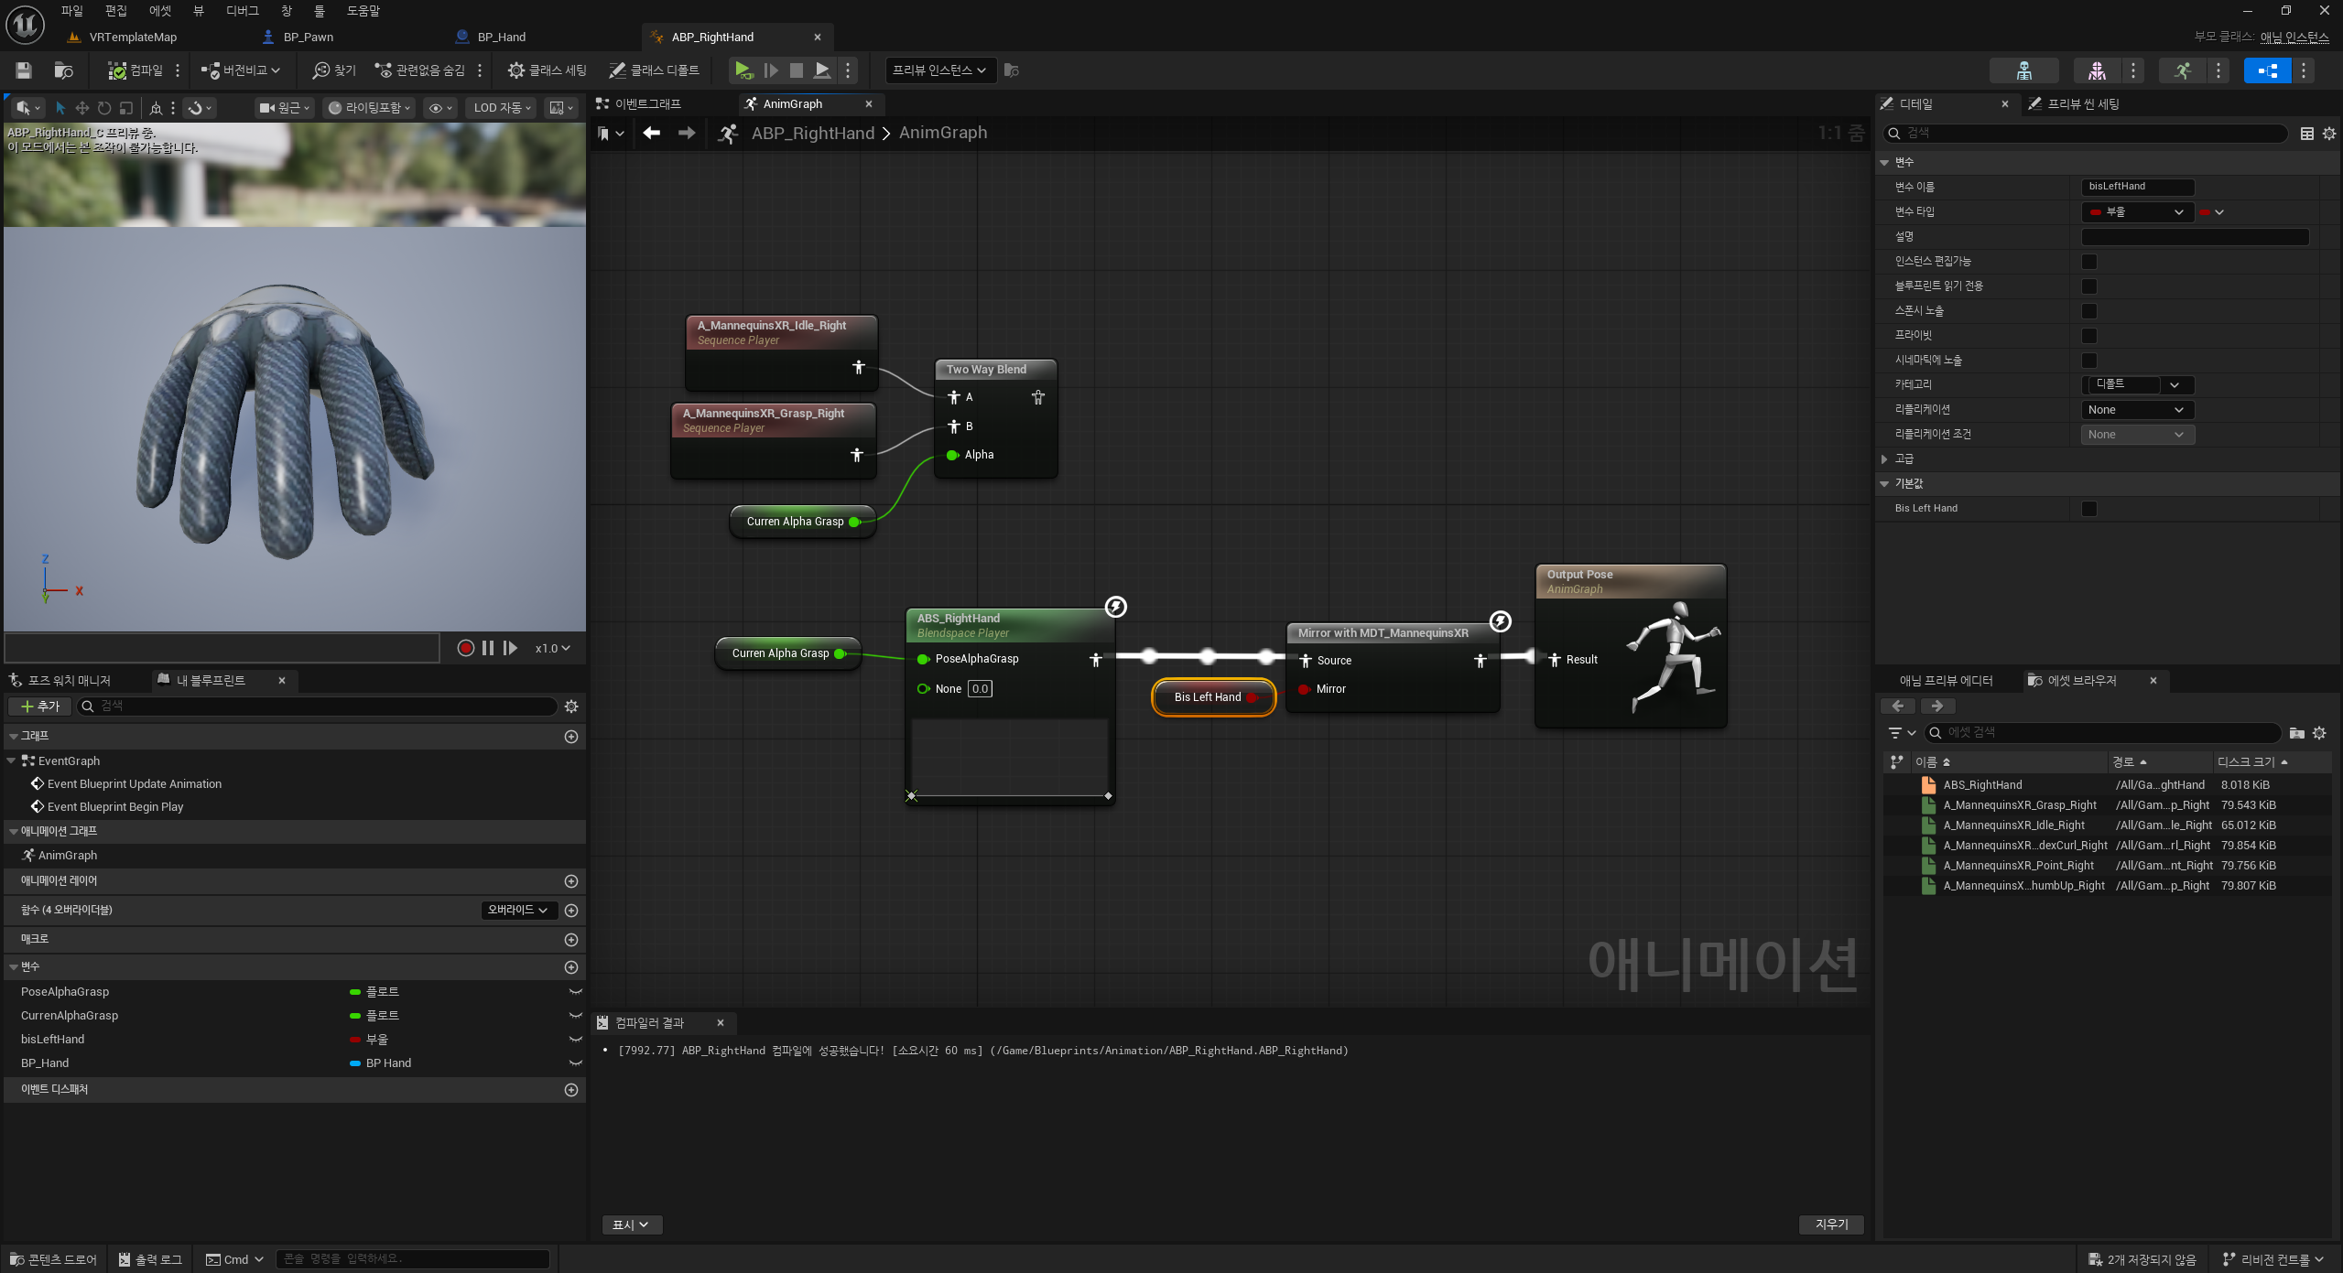Click the record button under preview viewport
This screenshot has height=1273, width=2343.
(x=465, y=648)
